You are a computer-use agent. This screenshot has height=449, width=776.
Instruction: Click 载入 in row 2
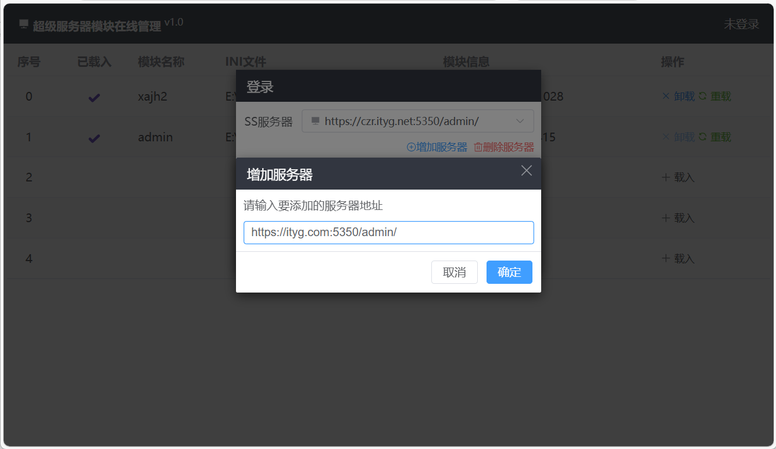click(678, 177)
